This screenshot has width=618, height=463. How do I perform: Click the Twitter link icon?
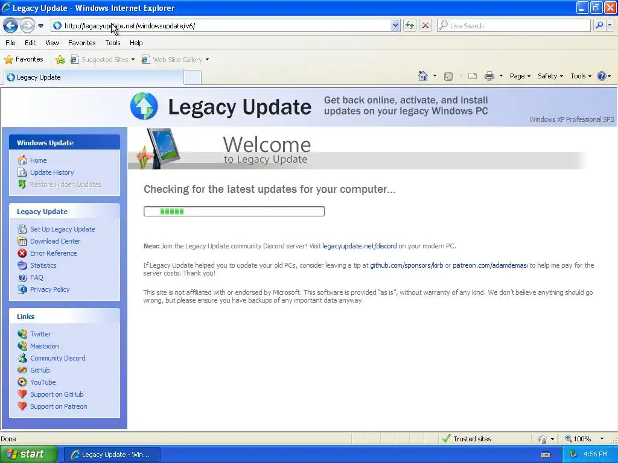22,334
